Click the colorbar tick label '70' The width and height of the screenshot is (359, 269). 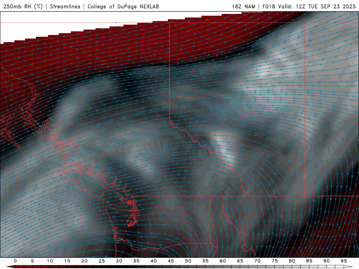[x=257, y=261]
